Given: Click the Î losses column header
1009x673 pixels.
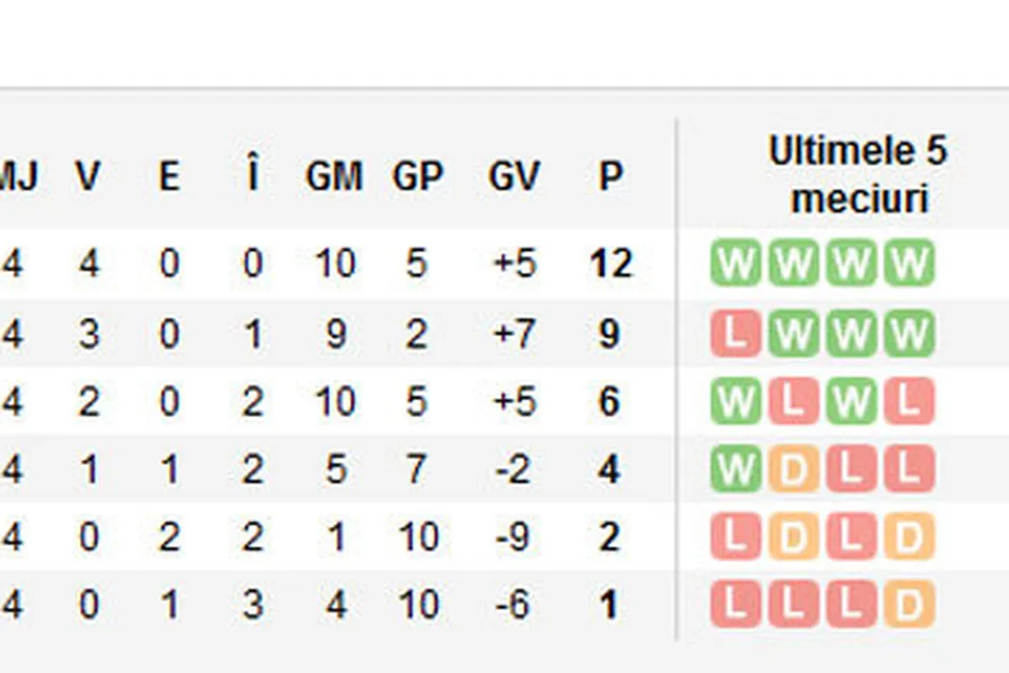Looking at the screenshot, I should [252, 177].
